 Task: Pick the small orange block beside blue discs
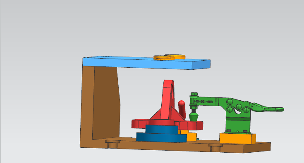tap(189, 135)
